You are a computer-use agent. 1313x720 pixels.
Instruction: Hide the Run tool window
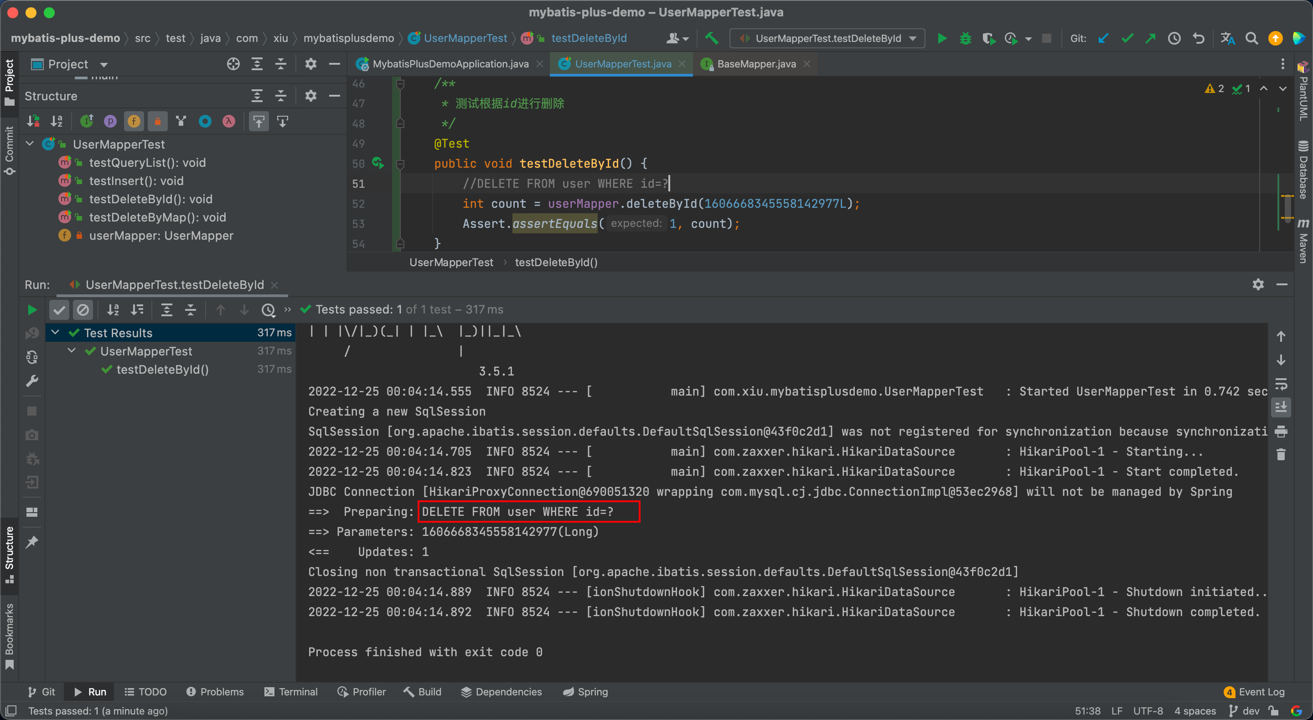[1282, 284]
